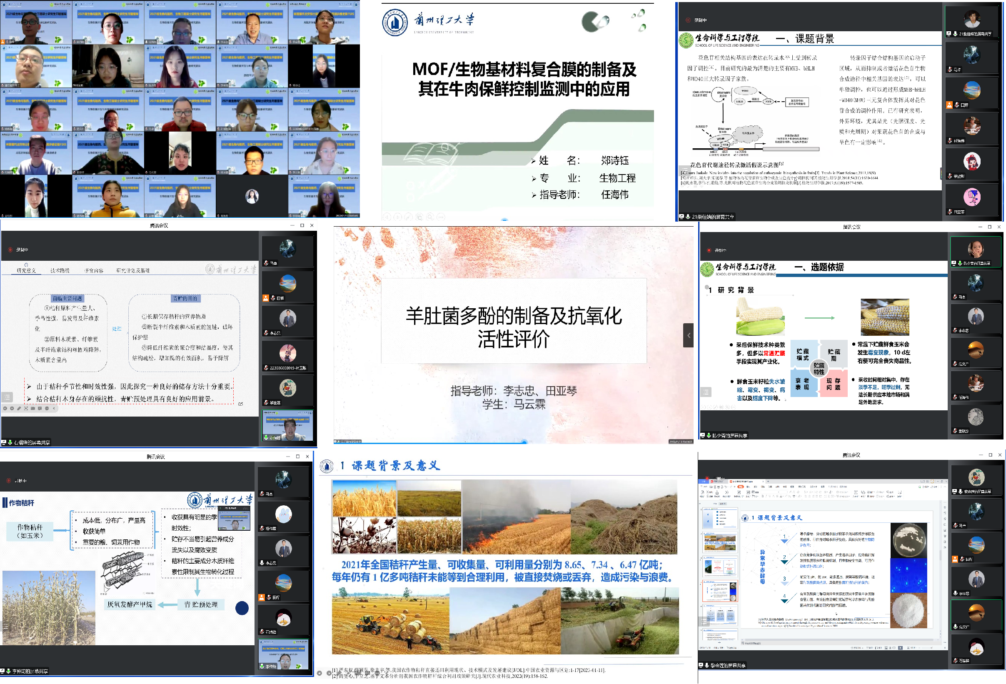1006x684 pixels.
Task: Close the open WPS presentation document tab
Action: (x=763, y=482)
